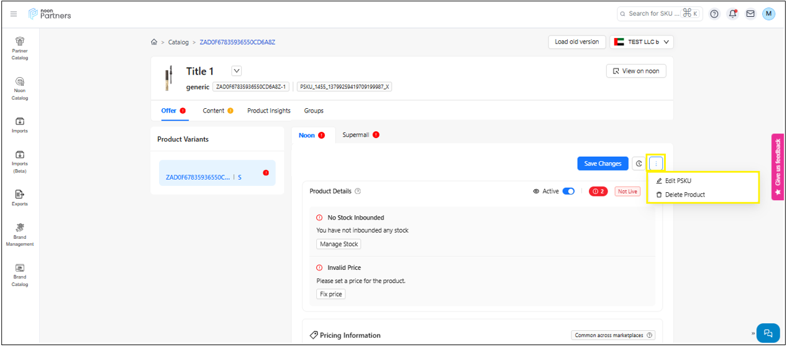Click the Save Changes button
Viewport: 787px width, 347px height.
coord(603,164)
